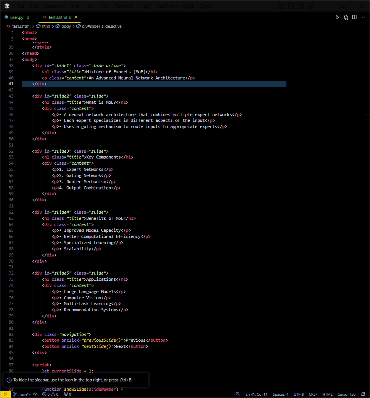Open the errors count in status bar
This screenshot has height=398, width=370.
[x=46, y=394]
